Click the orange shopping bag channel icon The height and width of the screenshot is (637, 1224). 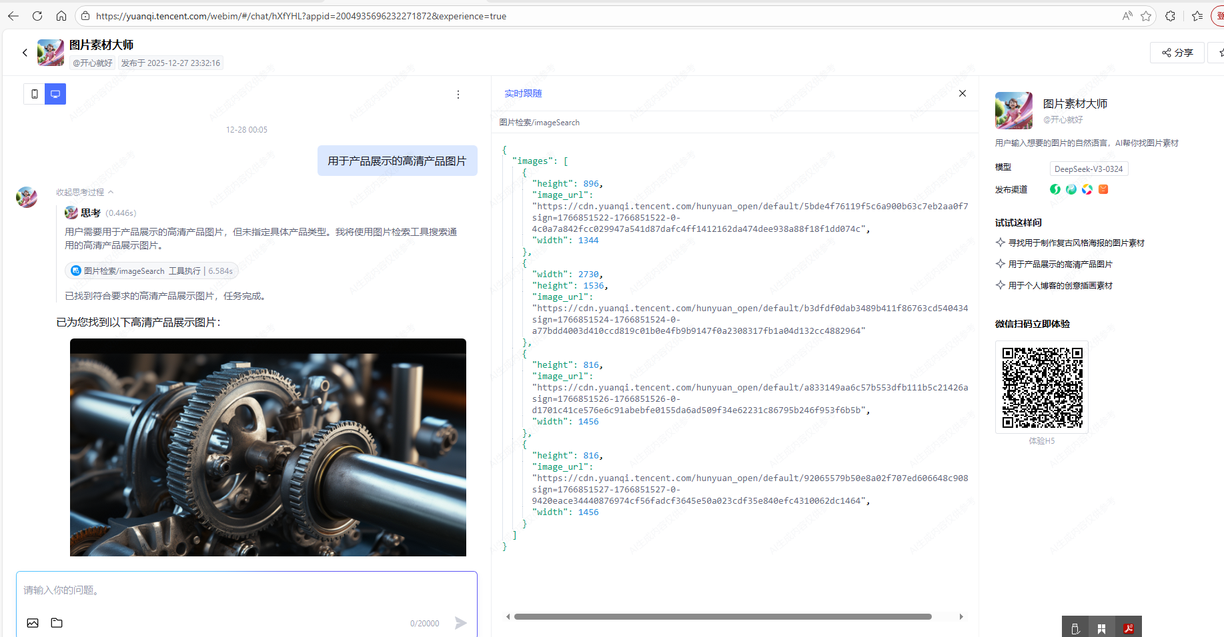coord(1103,189)
